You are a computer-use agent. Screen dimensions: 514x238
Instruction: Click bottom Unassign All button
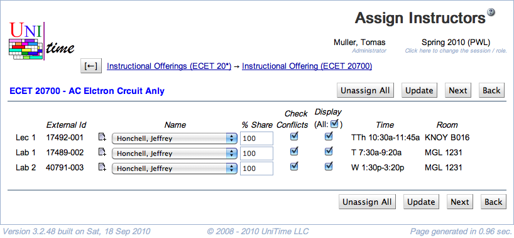click(367, 202)
